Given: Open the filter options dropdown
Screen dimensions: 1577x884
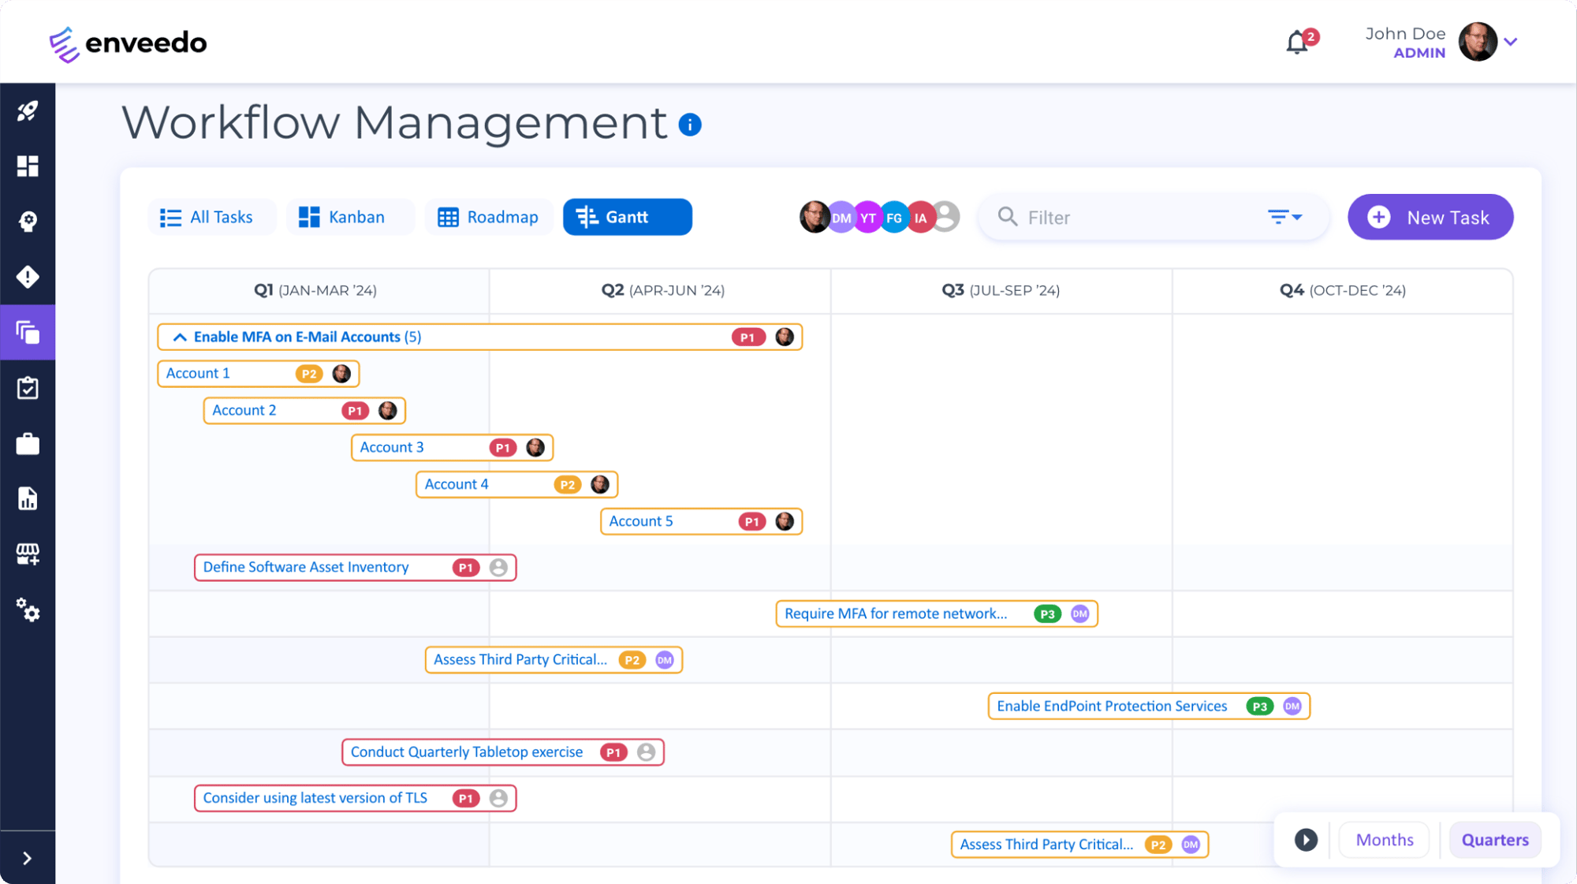Looking at the screenshot, I should (x=1284, y=217).
